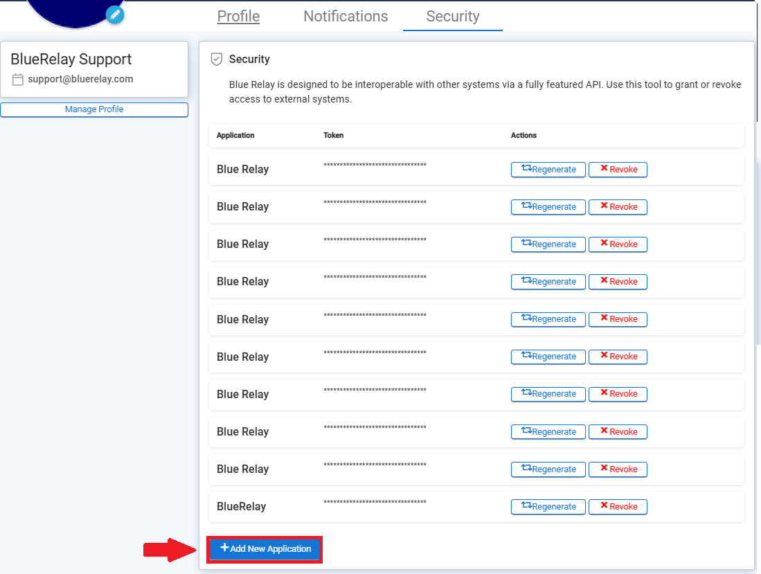The image size is (761, 574).
Task: Revoke the BlueRelay one-word application
Action: [x=618, y=507]
